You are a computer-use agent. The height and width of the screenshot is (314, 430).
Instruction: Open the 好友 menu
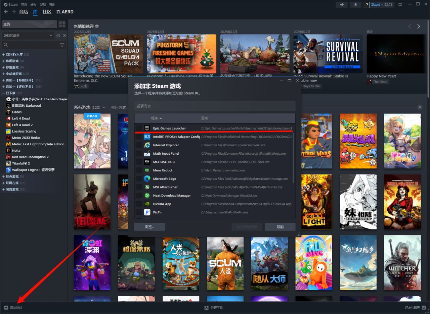coord(33,5)
